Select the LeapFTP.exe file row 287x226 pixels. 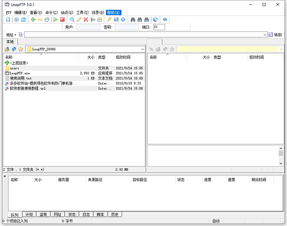(74, 73)
